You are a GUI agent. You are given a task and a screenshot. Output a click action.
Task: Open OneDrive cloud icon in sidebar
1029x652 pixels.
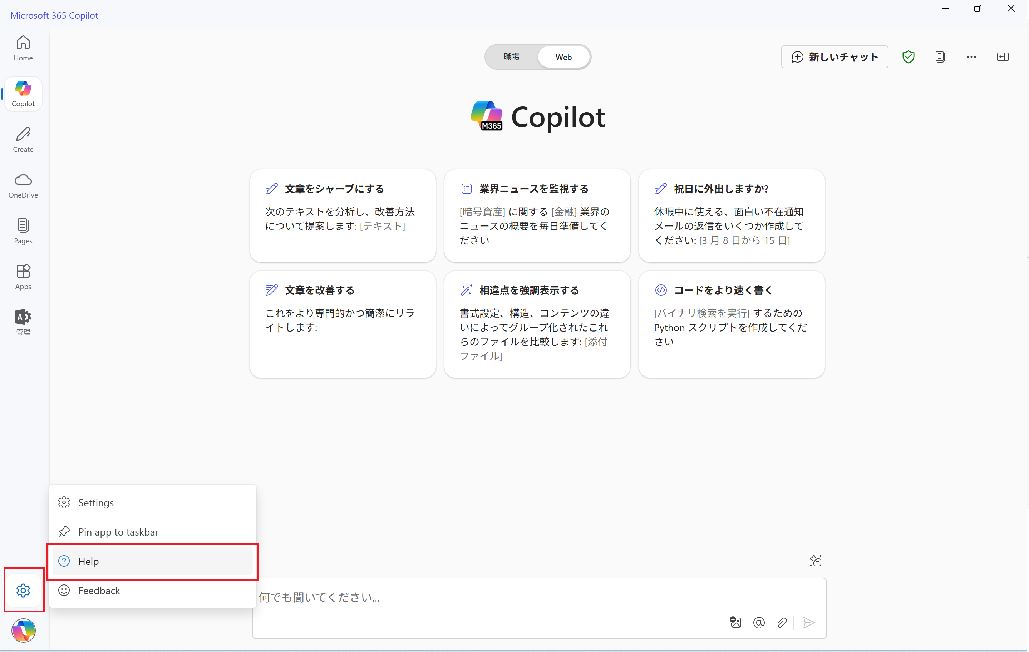[x=23, y=185]
